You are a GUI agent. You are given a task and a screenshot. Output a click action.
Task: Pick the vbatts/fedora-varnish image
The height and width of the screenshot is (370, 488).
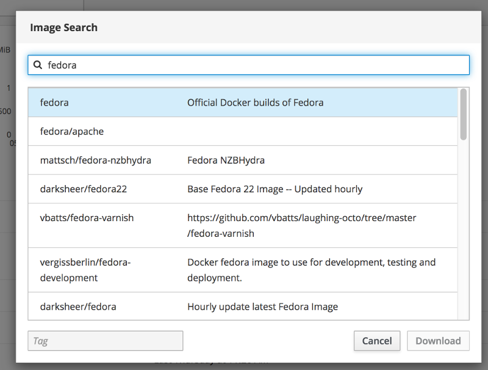243,225
